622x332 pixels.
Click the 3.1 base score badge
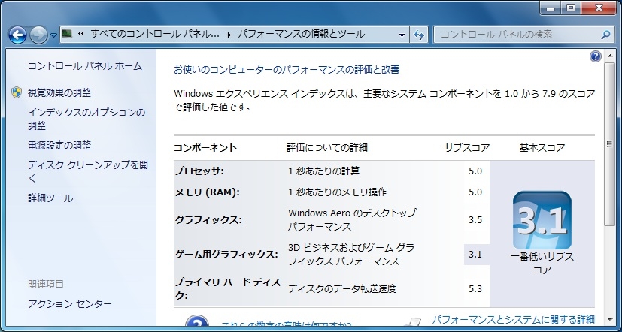(542, 220)
